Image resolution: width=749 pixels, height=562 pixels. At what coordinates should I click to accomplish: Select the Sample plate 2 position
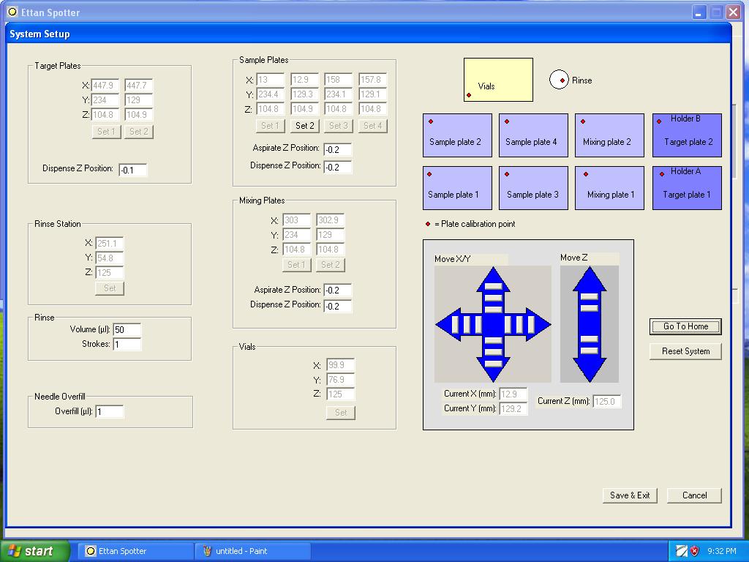pyautogui.click(x=457, y=135)
